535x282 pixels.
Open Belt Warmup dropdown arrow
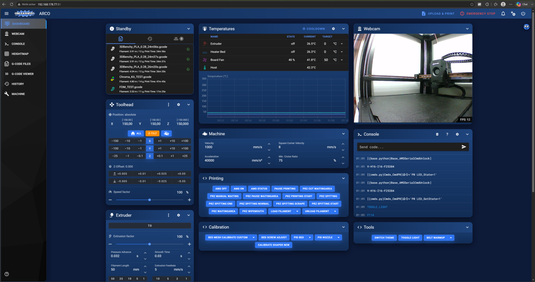pos(451,238)
